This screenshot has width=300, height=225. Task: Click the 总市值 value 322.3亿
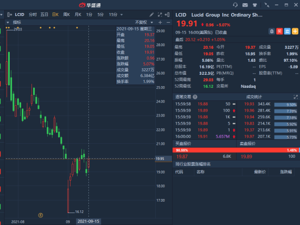click(207, 73)
